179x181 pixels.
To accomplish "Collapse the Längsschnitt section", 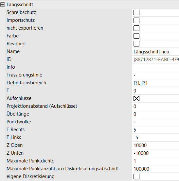I will coord(3,5).
